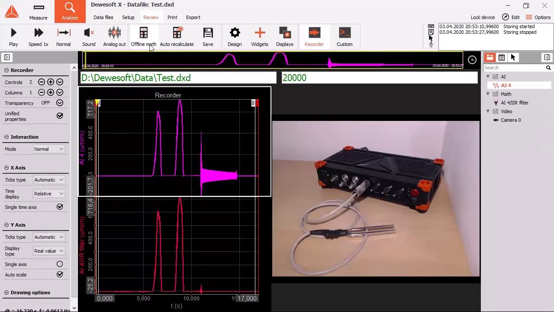Toggle Auto scale checkbox
Screen dimensions: 554x312
(60, 275)
